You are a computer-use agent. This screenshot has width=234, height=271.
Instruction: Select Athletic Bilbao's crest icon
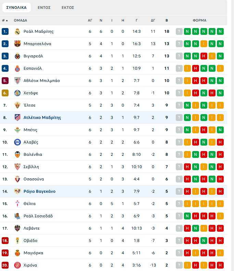pyautogui.click(x=17, y=81)
